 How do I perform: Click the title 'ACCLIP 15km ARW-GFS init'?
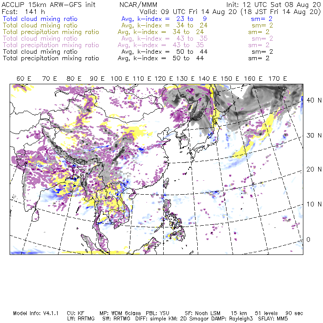click(x=48, y=5)
